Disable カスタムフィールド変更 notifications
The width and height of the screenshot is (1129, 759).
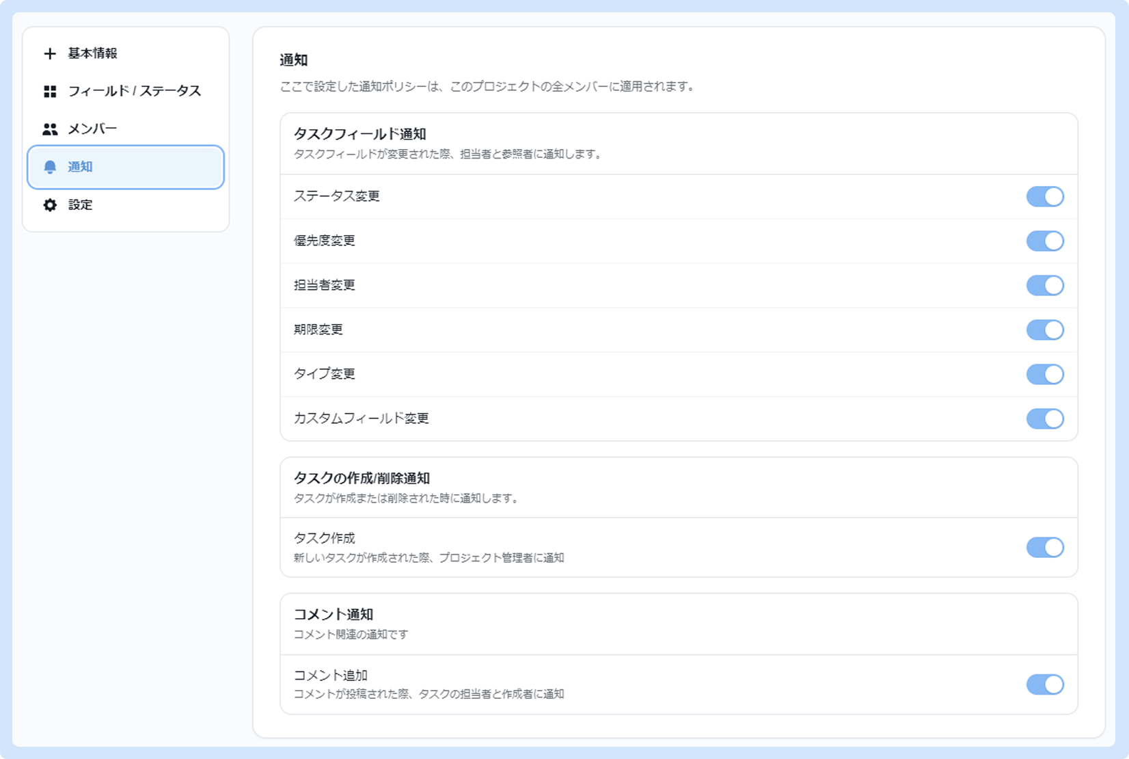[x=1045, y=419]
